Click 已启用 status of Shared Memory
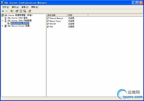 pyautogui.click(x=71, y=18)
